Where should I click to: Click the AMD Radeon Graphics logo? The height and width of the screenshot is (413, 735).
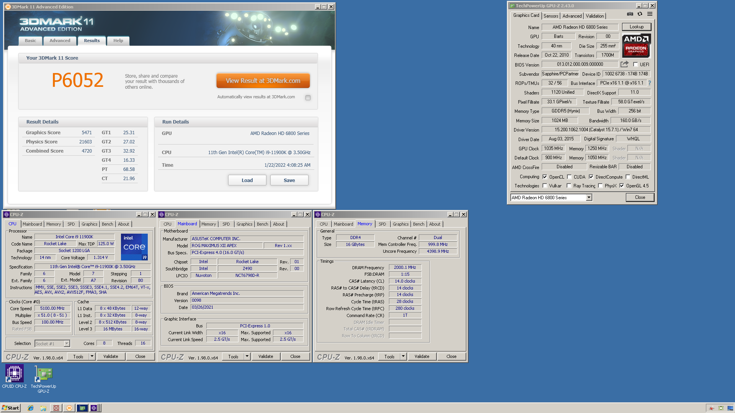pyautogui.click(x=636, y=46)
